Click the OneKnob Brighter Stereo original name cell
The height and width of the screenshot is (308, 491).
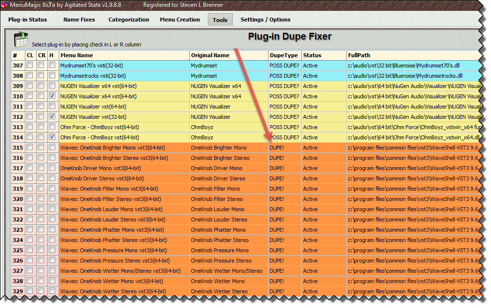tap(229, 158)
